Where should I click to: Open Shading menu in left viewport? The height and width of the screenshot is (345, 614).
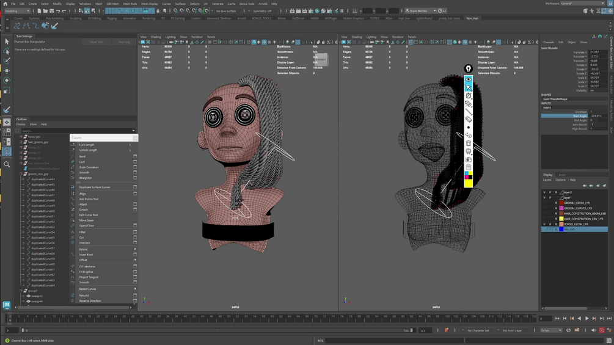pos(156,37)
